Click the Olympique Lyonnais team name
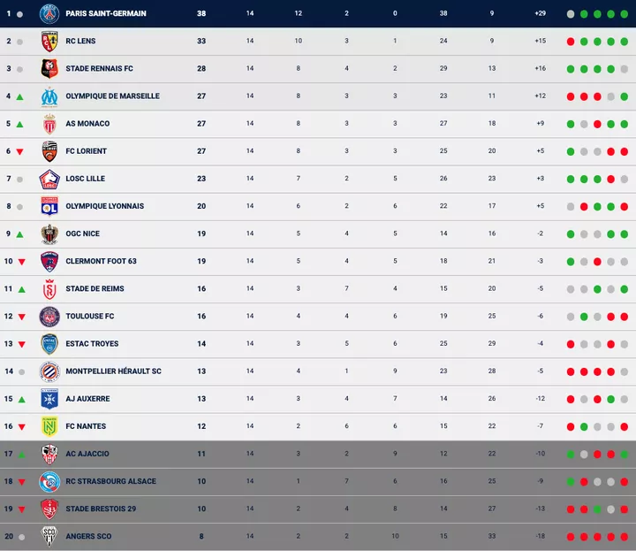This screenshot has height=551, width=636. click(x=104, y=206)
